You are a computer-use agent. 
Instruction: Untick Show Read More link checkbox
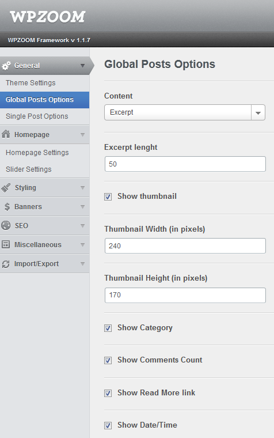(x=108, y=393)
